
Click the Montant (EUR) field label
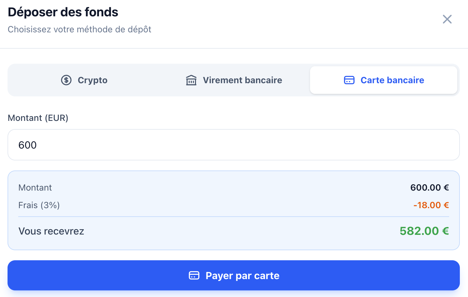(38, 118)
